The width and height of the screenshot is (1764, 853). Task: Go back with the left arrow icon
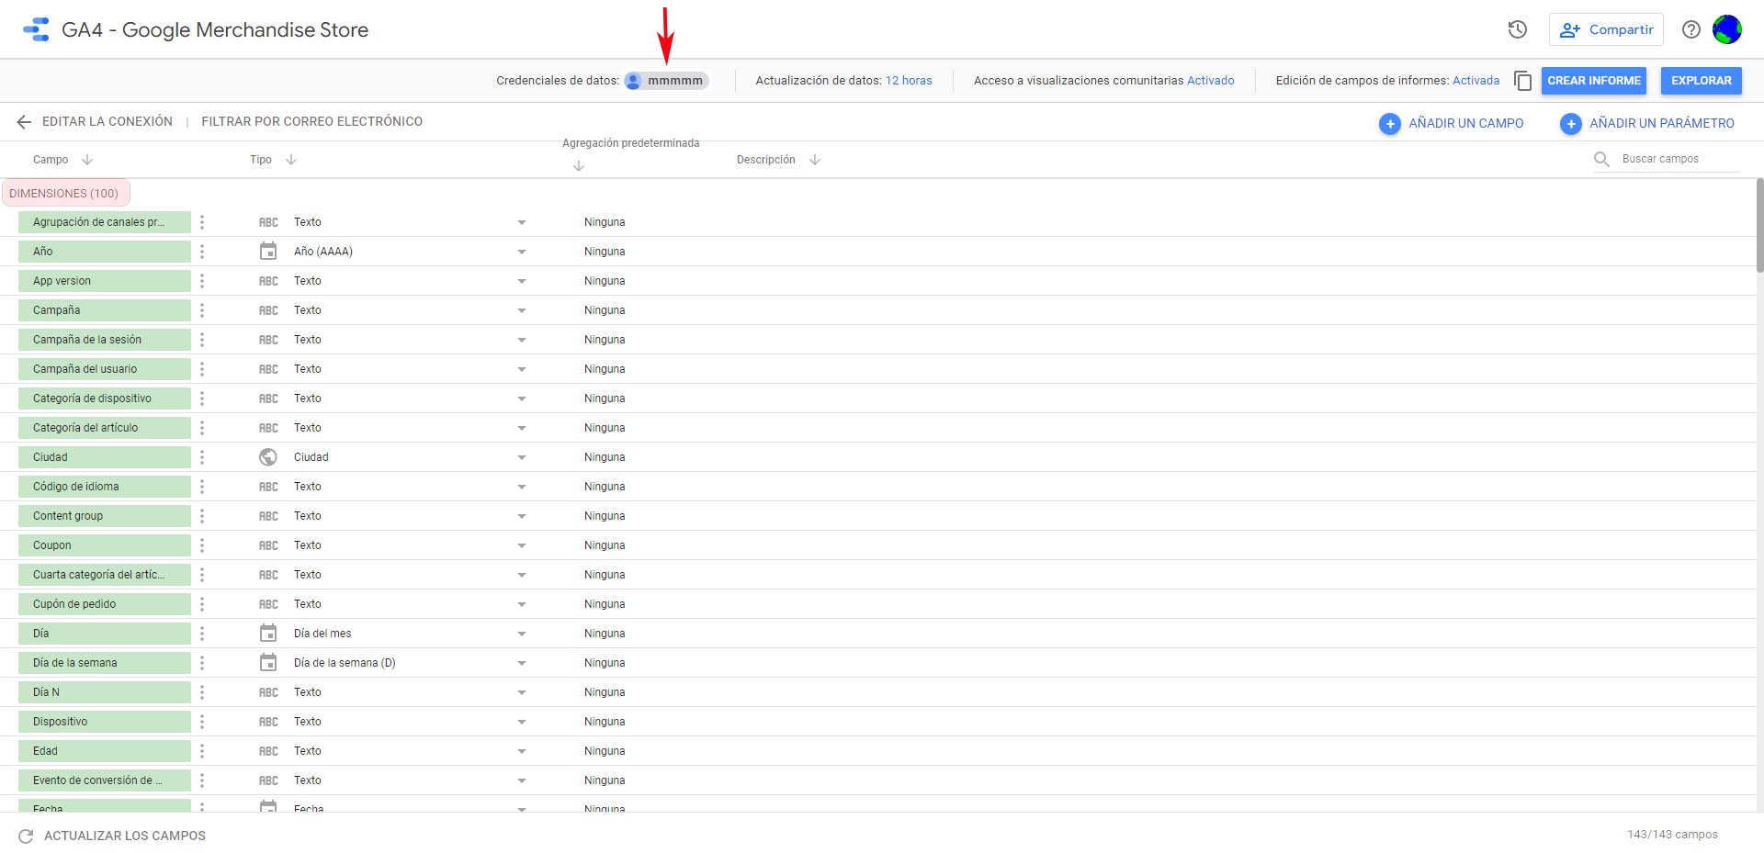coord(24,122)
